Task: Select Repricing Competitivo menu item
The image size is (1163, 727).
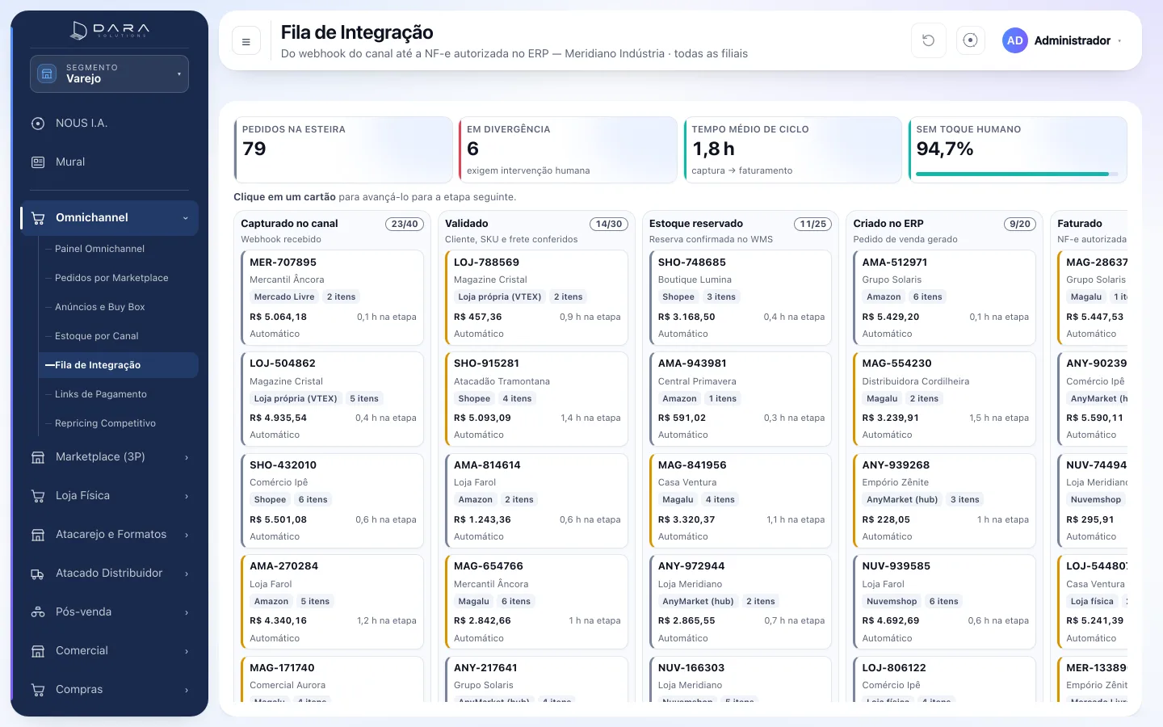Action: [x=118, y=423]
